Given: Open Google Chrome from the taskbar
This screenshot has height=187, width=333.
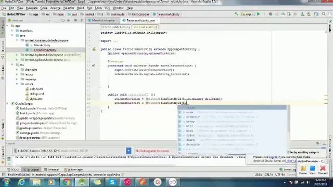Looking at the screenshot, I should tap(67, 182).
